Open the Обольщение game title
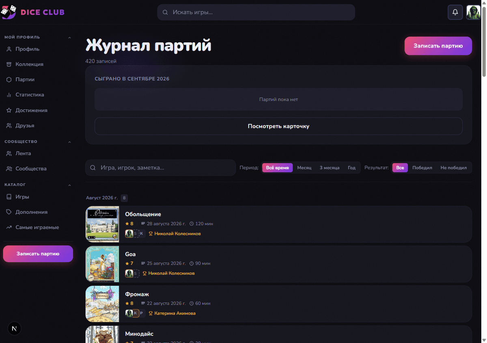The height and width of the screenshot is (343, 487). [143, 214]
